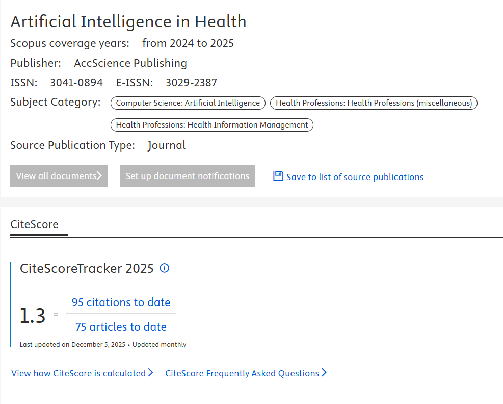Click the chevron after View how CiteScore is calculated
This screenshot has width=503, height=404.
pos(151,373)
